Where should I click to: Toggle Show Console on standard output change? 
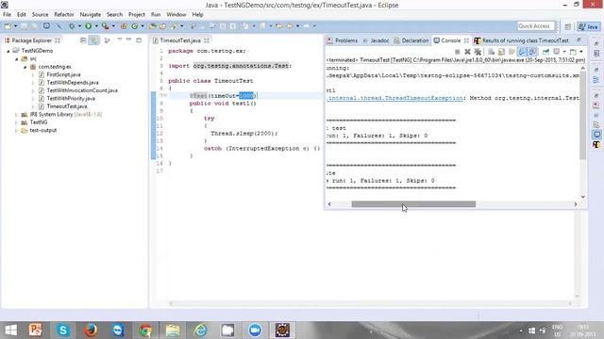coord(522,52)
